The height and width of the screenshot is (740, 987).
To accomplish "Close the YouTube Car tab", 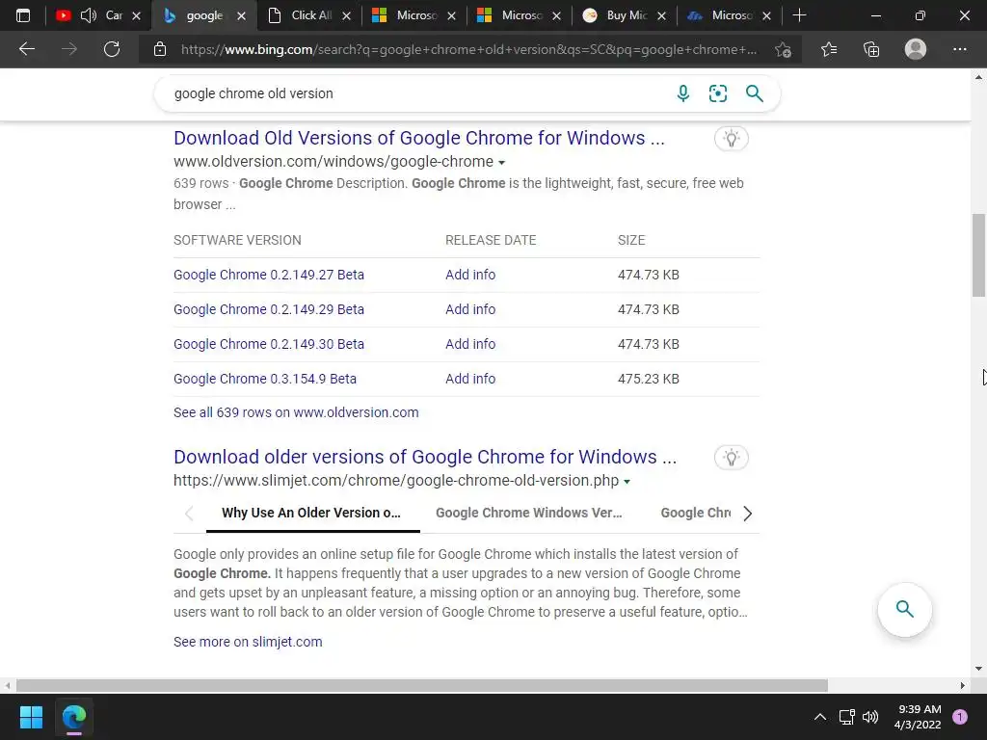I will coord(136,15).
